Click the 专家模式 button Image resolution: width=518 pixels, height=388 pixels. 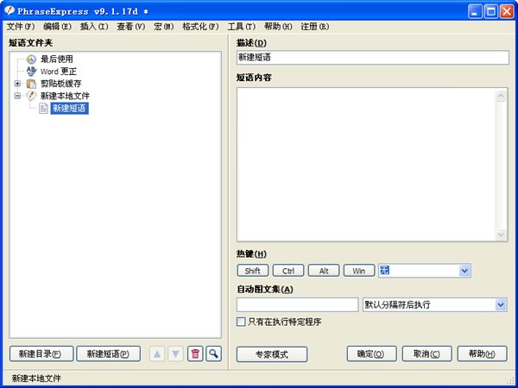(x=272, y=354)
